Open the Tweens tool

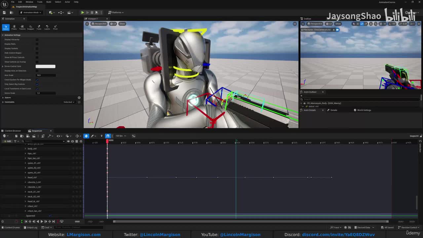pos(22,27)
